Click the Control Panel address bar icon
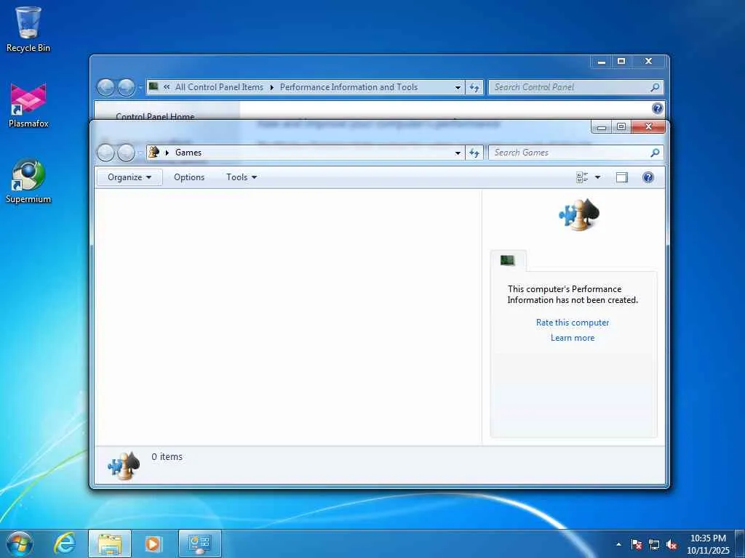This screenshot has width=745, height=558. click(x=154, y=86)
